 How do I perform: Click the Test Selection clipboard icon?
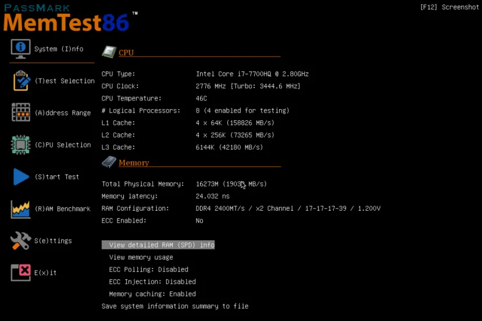point(22,81)
